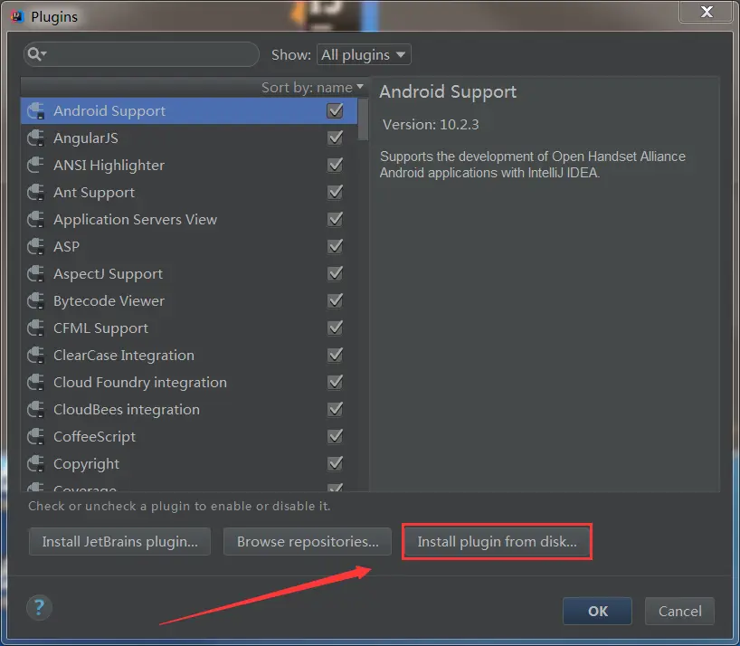
Task: Disable Cloud Foundry integration checkbox
Action: (x=335, y=382)
